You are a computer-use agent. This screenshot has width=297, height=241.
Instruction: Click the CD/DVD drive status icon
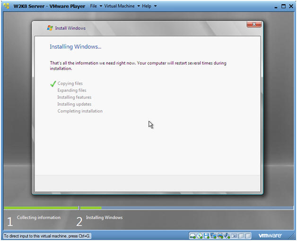point(200,236)
